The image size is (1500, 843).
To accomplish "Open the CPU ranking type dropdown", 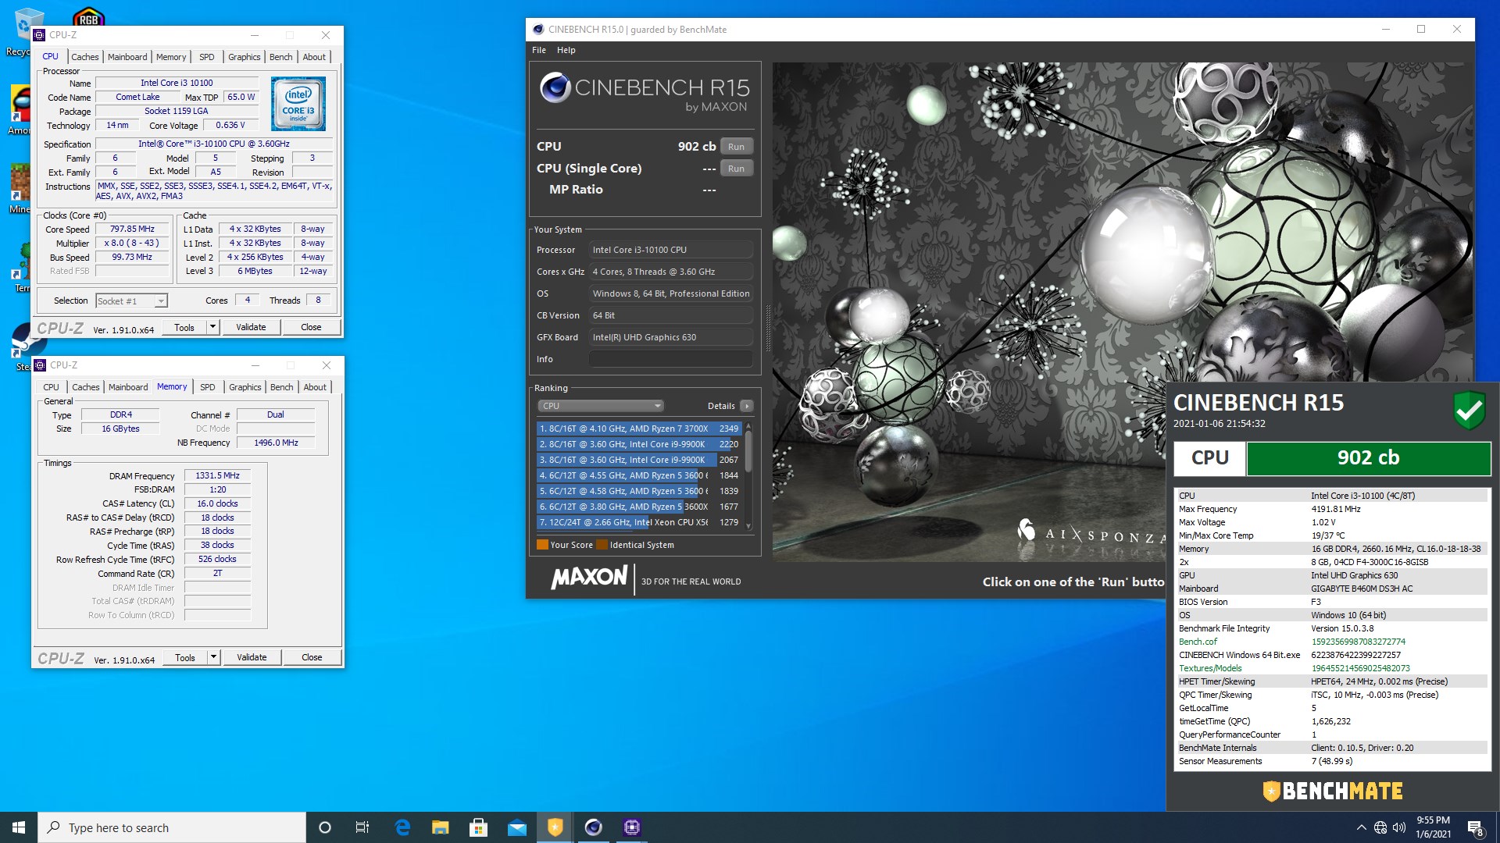I will 600,406.
